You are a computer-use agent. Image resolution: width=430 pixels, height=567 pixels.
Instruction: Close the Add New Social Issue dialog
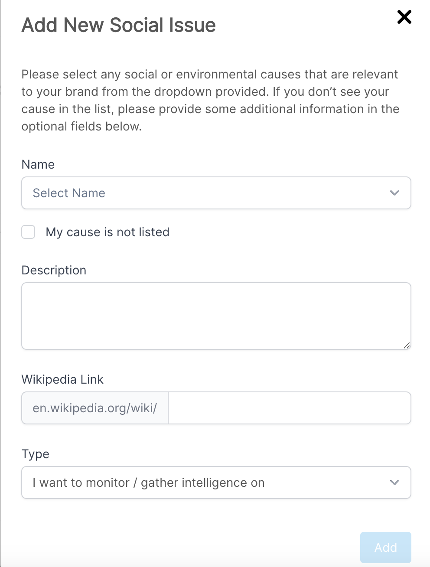[x=404, y=17]
